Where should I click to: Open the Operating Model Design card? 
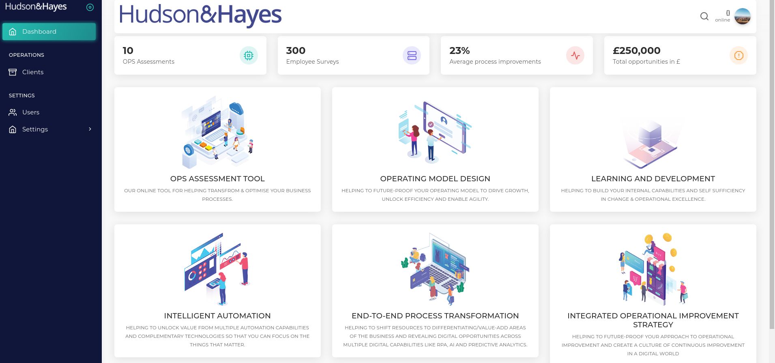[x=435, y=149]
